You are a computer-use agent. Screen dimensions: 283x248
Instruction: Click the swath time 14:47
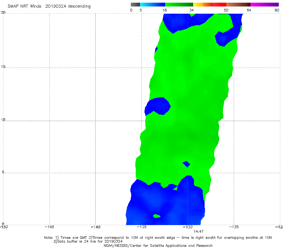198,232
